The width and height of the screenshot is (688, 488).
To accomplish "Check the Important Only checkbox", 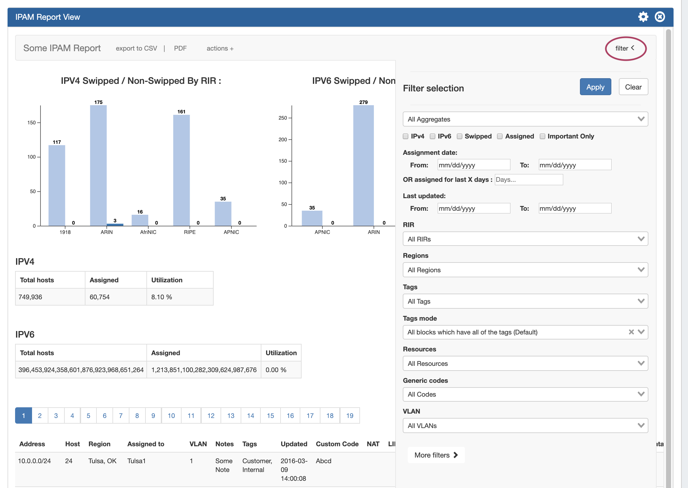I will click(x=543, y=136).
